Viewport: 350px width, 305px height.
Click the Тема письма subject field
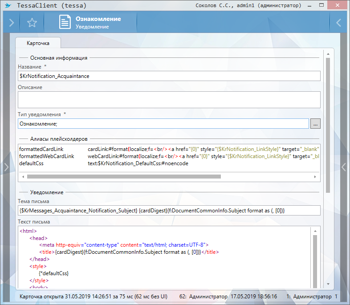coord(169,210)
